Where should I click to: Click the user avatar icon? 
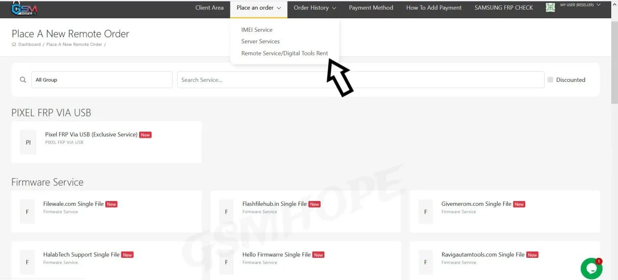pyautogui.click(x=550, y=8)
